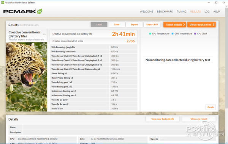Toggle the GPU Temperature legend swatch

point(173,34)
